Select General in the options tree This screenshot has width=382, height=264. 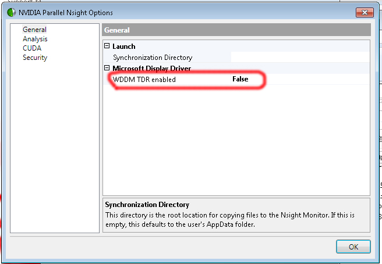click(x=34, y=30)
